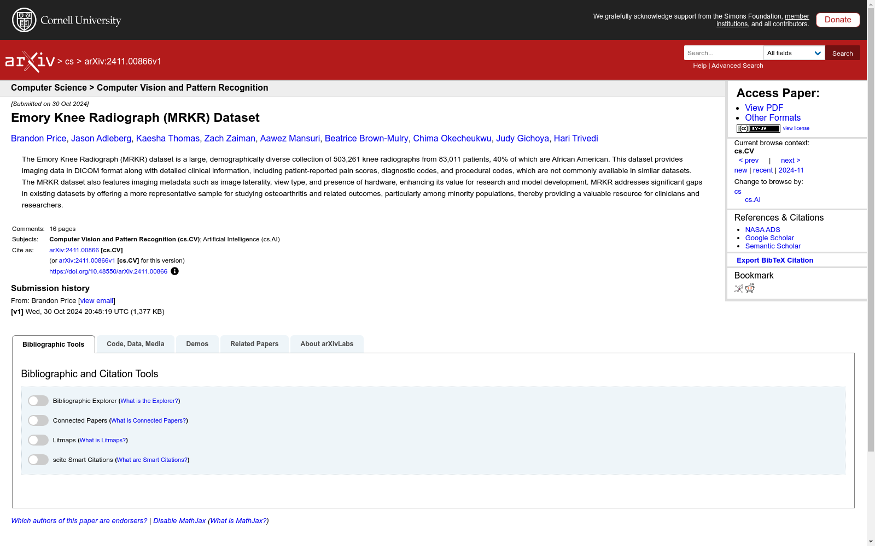Bookmark the paper on BibSonomy
Viewport: 875px width, 546px height.
pyautogui.click(x=738, y=288)
